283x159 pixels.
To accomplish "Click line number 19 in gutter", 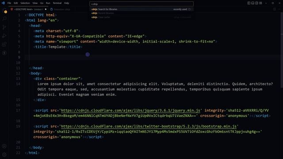I will 18,126.
